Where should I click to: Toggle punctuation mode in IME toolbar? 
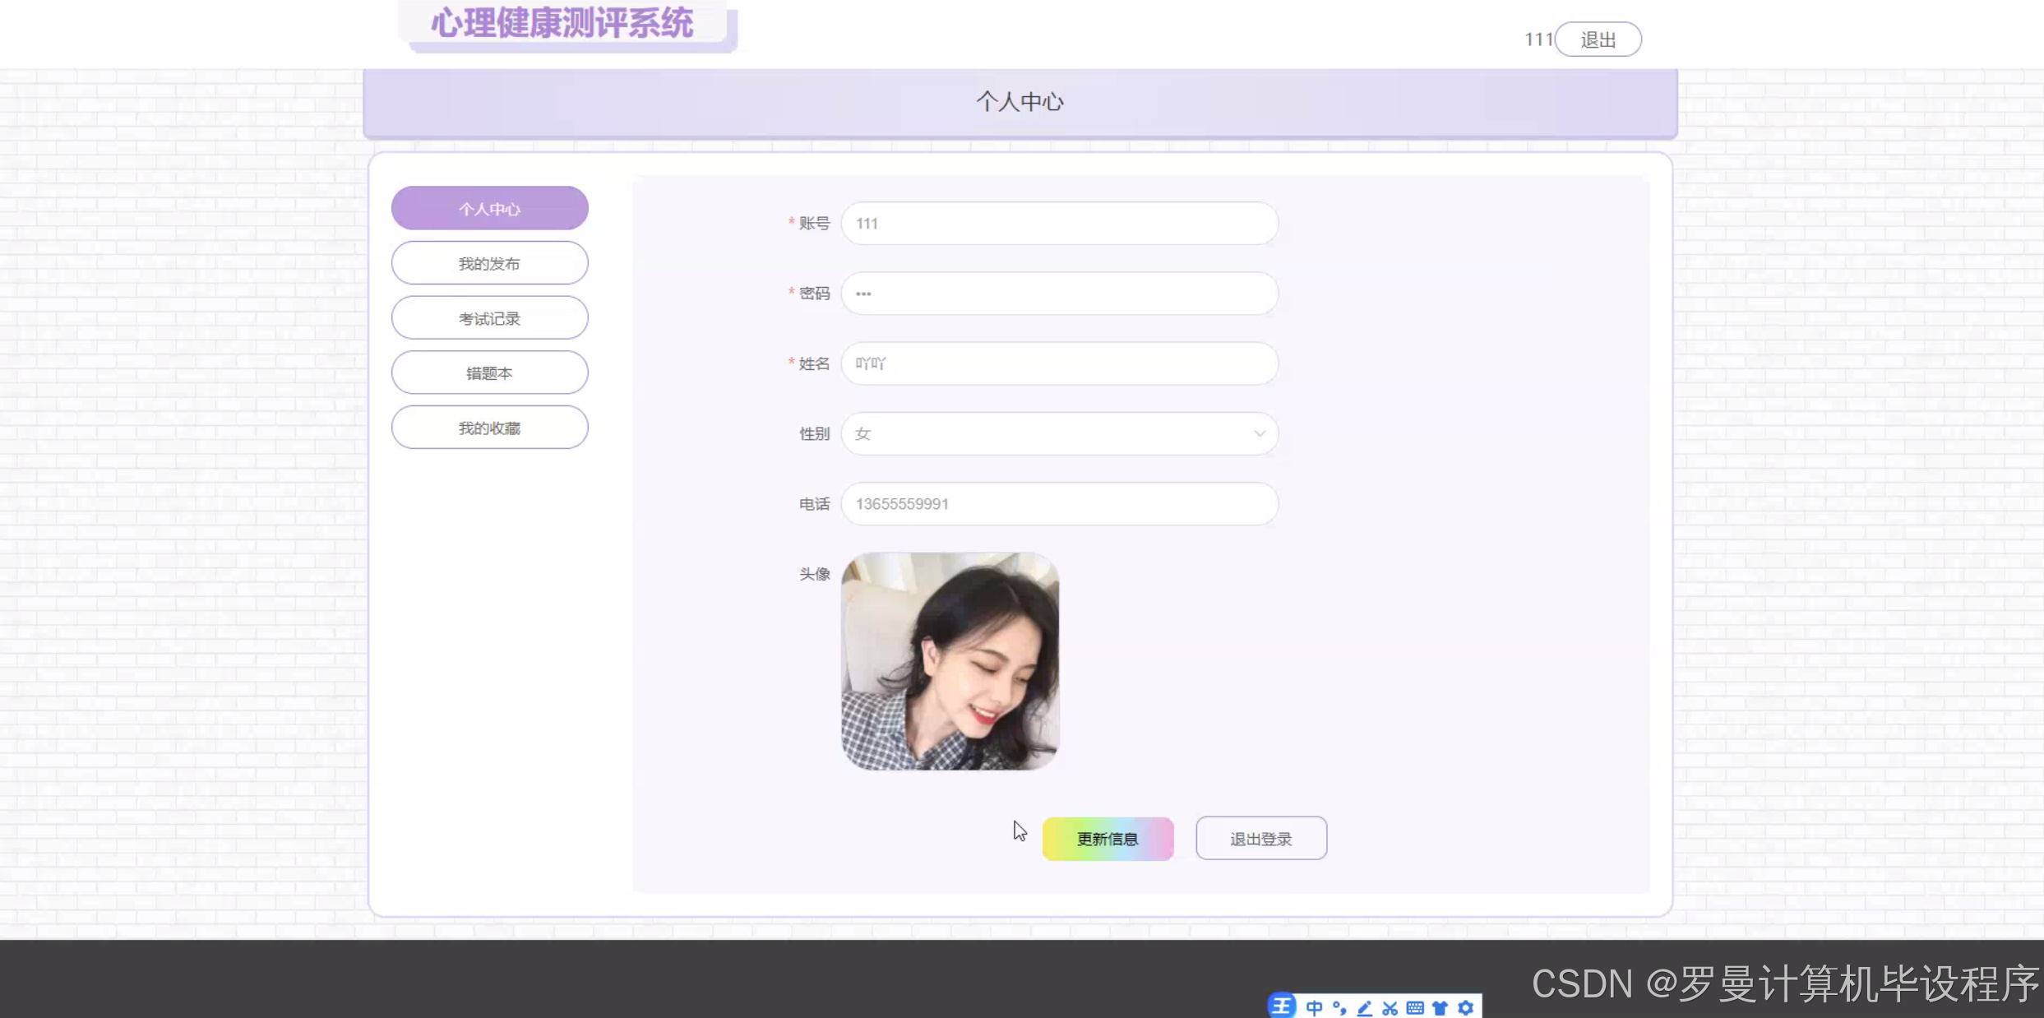click(x=1339, y=1007)
